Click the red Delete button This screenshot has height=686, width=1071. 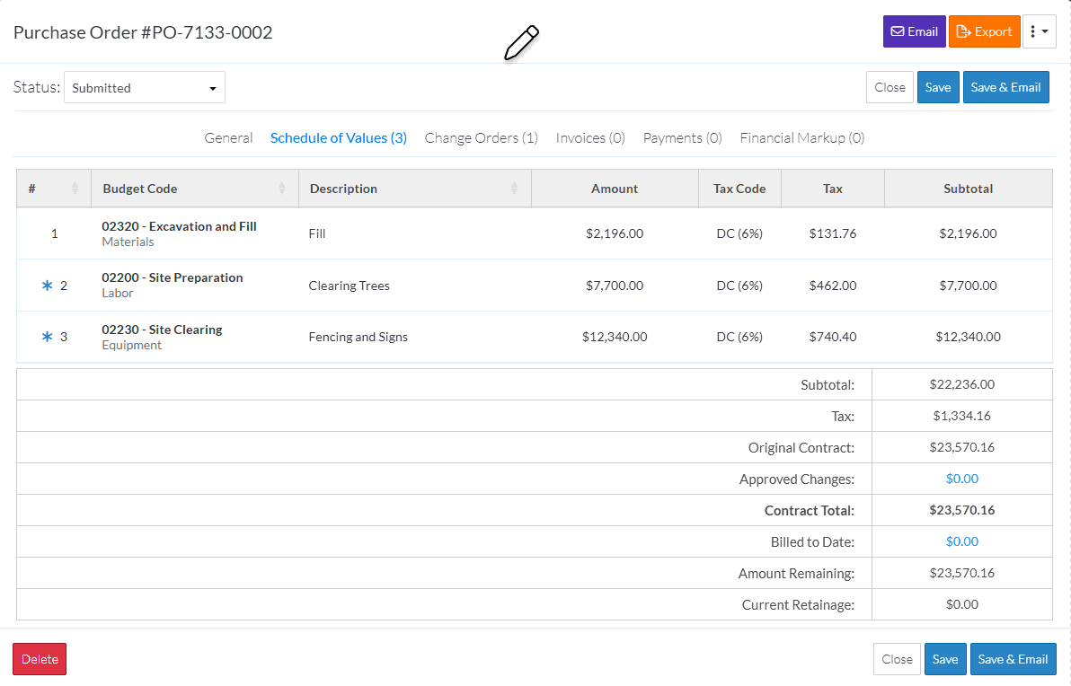40,659
